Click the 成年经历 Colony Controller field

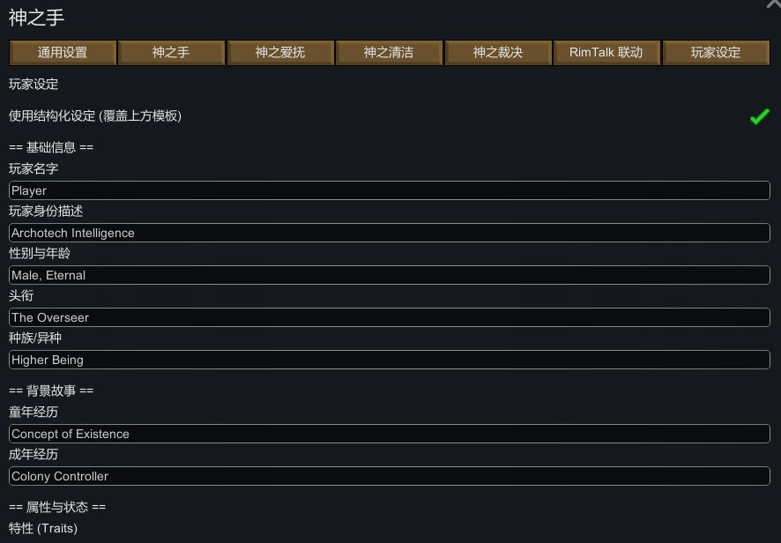click(x=389, y=476)
